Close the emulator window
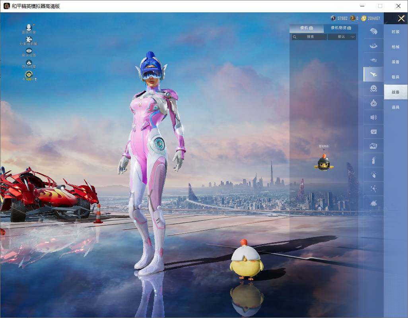Image resolution: width=408 pixels, height=318 pixels. point(398,6)
